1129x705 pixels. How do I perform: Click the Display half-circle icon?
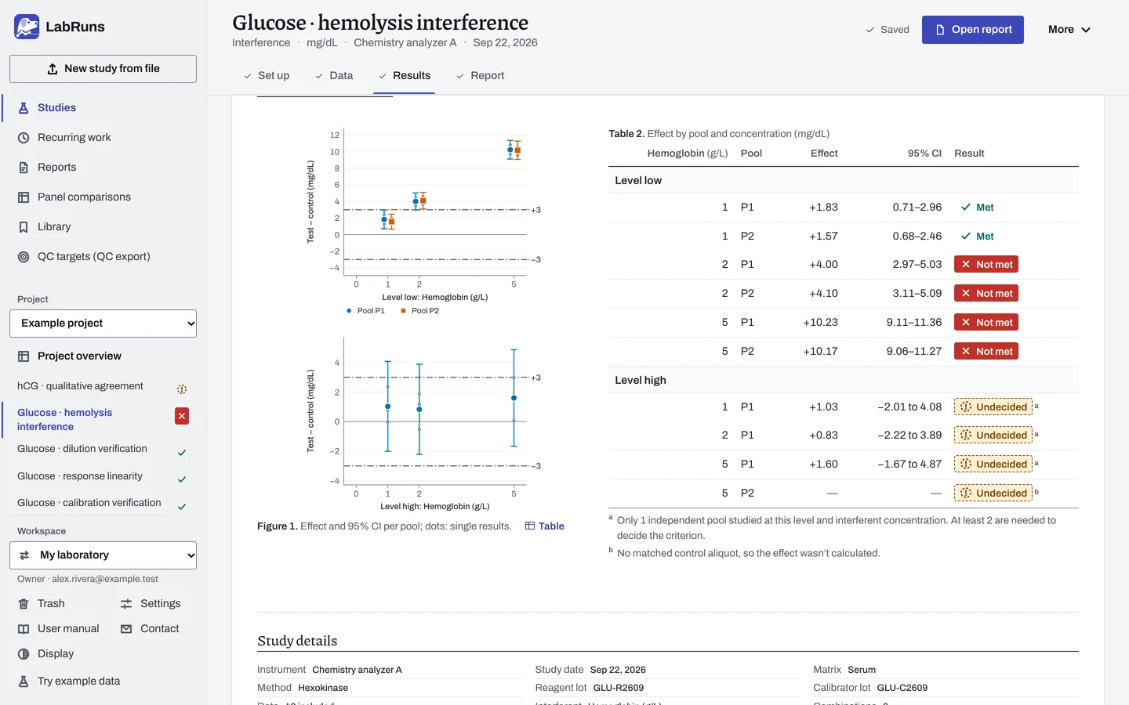tap(24, 654)
